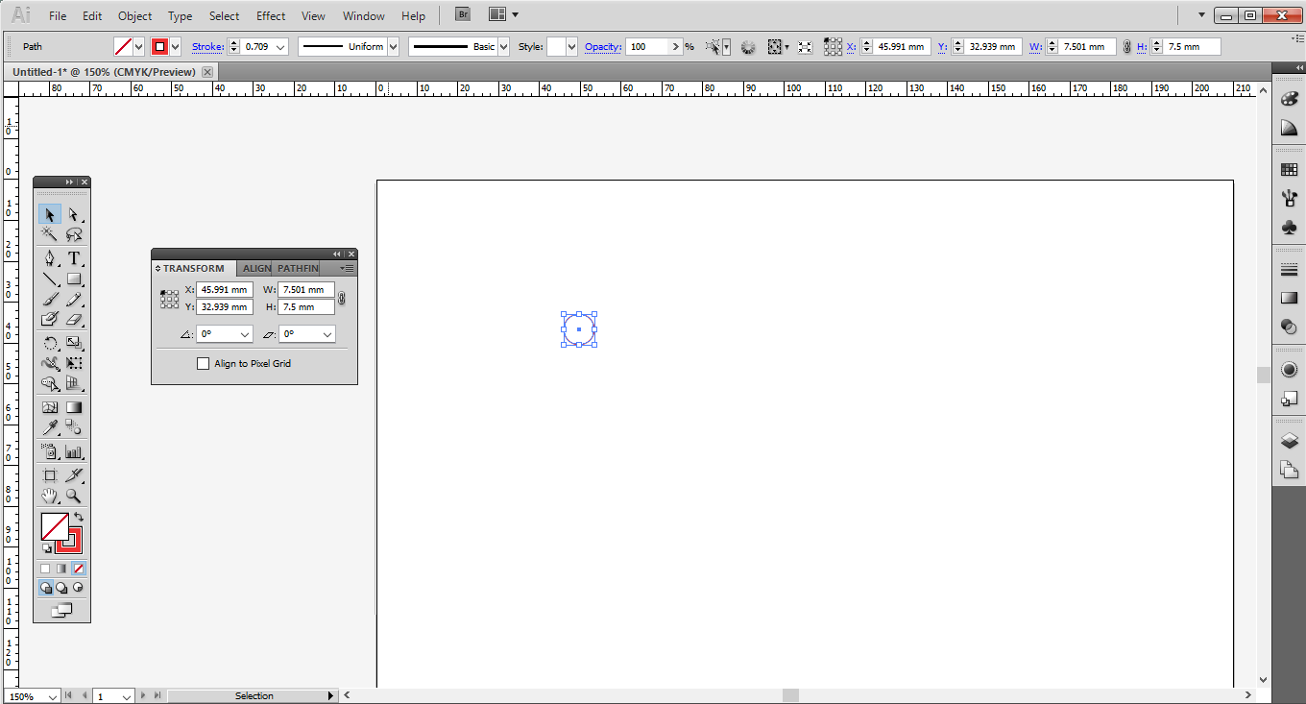Swap the fill and stroke colors

[79, 516]
